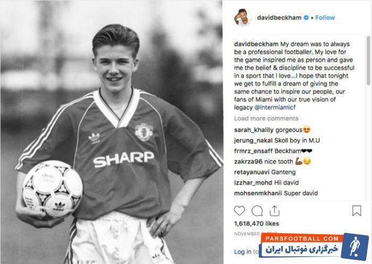View the 1,618,470 likes list

(257, 224)
